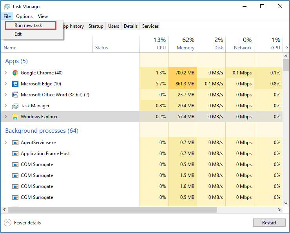Image resolution: width=290 pixels, height=233 pixels.
Task: Click the Task Manager process icon
Action: 15,106
